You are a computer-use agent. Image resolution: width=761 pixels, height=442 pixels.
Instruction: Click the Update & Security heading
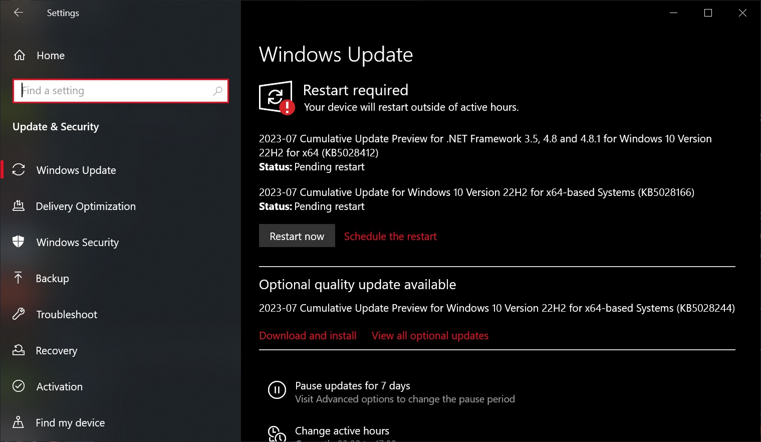point(56,127)
